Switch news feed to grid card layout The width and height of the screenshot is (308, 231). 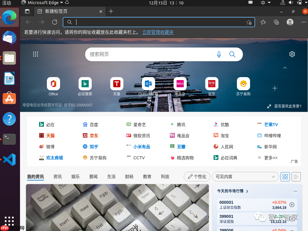point(285,177)
